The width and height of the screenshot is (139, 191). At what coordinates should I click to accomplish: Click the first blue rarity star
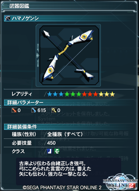(x=50, y=94)
